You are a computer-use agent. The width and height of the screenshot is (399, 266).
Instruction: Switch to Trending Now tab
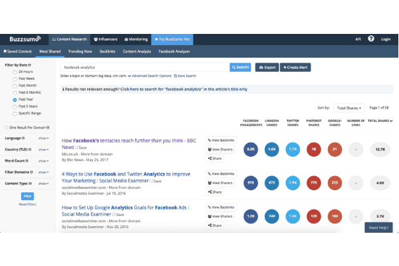point(80,51)
